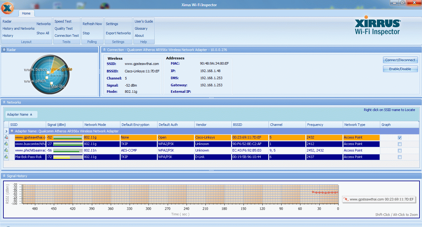The image size is (422, 227).
Task: Click the network icon beside www.gpsteawthai row
Action: click(x=6, y=137)
